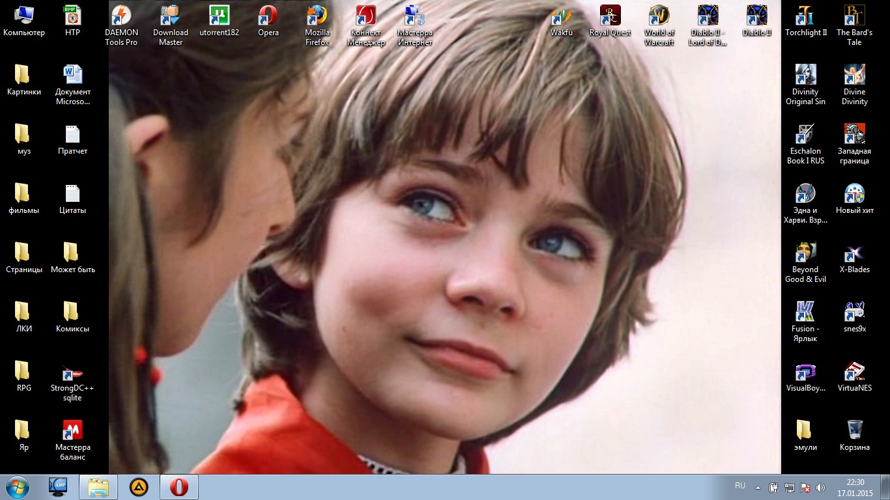The width and height of the screenshot is (890, 500).
Task: Click the Мастерра баланс shortcut
Action: [x=72, y=440]
